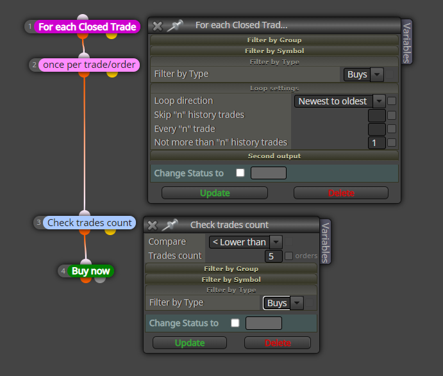This screenshot has height=376, width=443.
Task: Click input connector atop Check trades count node
Action: click(85, 213)
